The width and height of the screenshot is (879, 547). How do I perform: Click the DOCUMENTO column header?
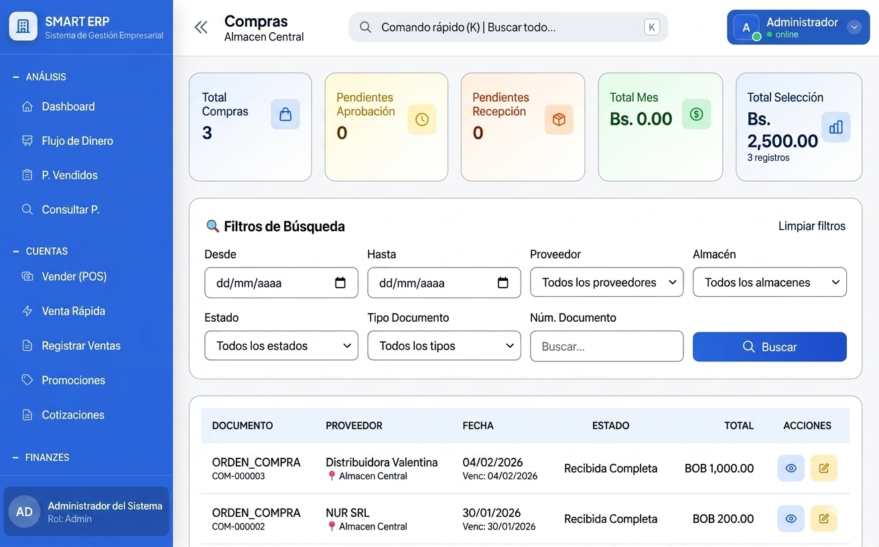pyautogui.click(x=243, y=426)
